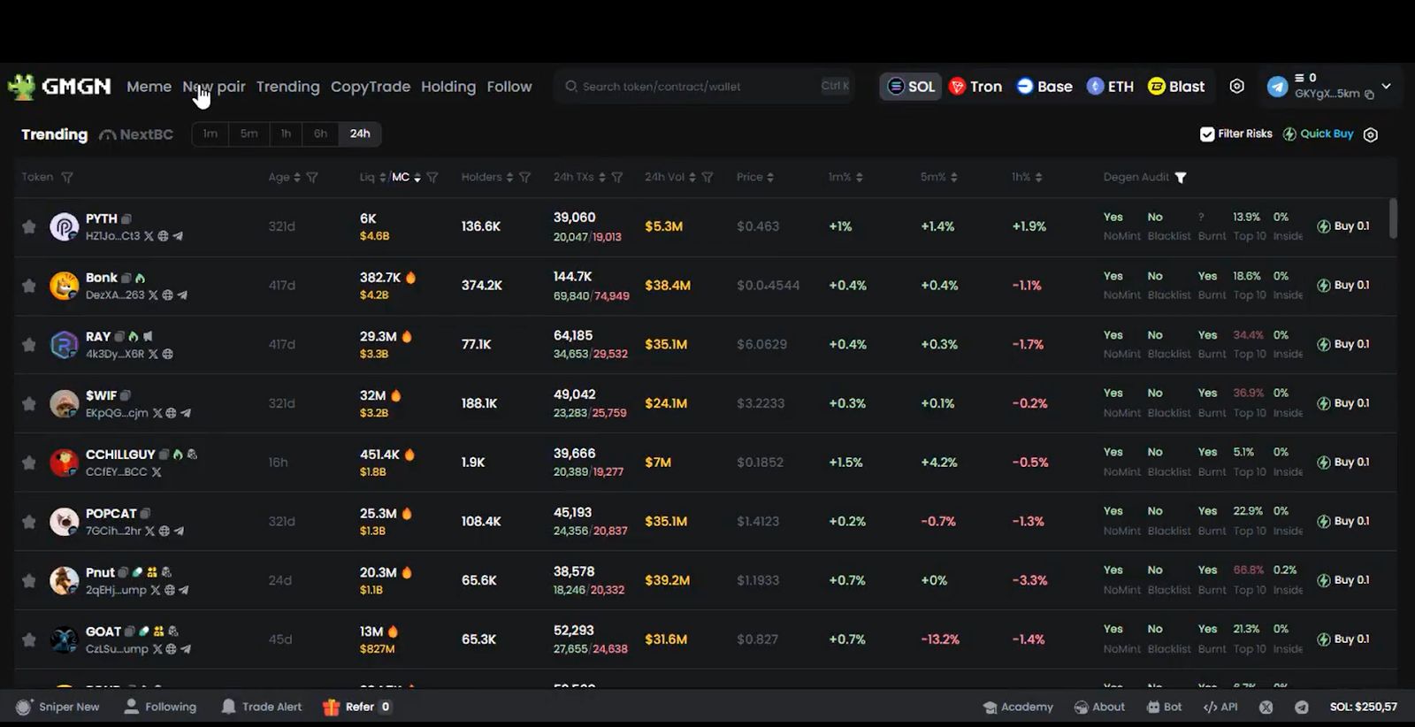Toggle Quick Buy
The width and height of the screenshot is (1415, 727).
pyautogui.click(x=1318, y=134)
